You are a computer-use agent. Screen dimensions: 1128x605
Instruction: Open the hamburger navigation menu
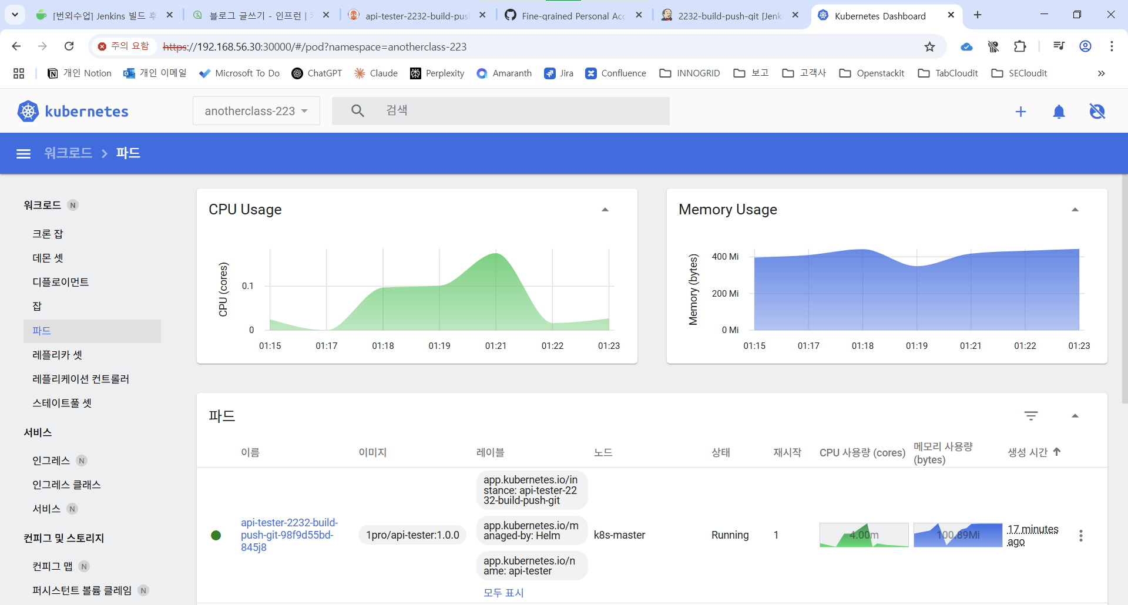click(x=23, y=154)
